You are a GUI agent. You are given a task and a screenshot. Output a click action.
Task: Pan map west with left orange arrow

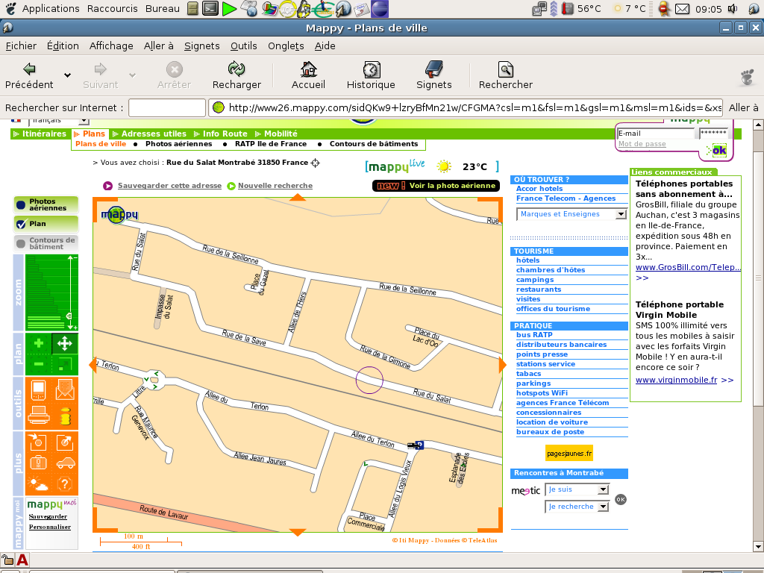click(x=93, y=365)
